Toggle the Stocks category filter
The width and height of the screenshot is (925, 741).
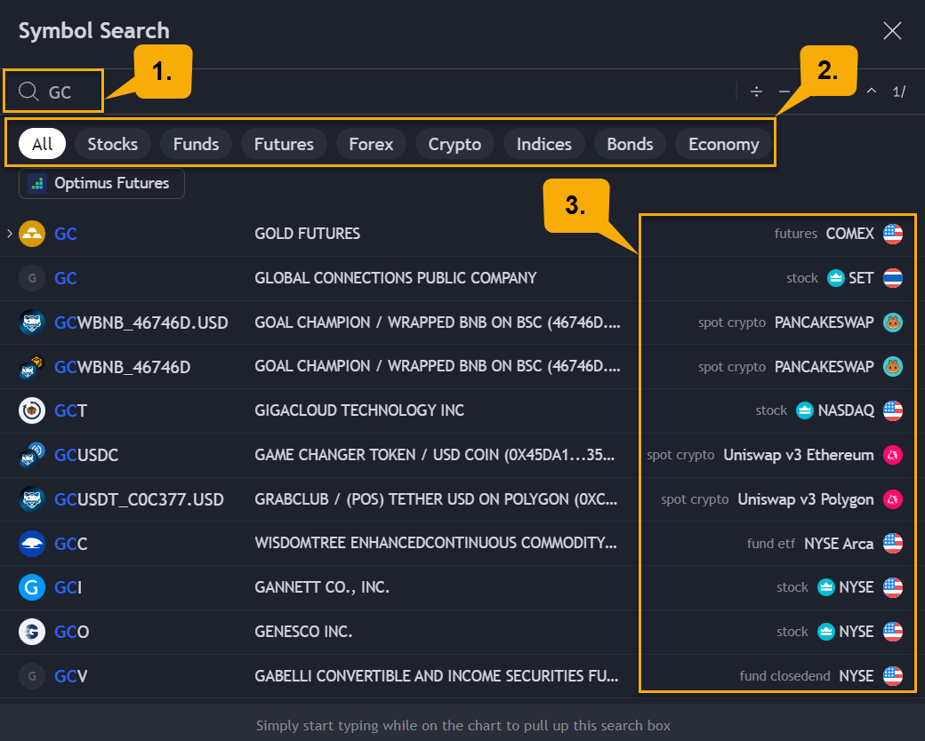(x=112, y=143)
